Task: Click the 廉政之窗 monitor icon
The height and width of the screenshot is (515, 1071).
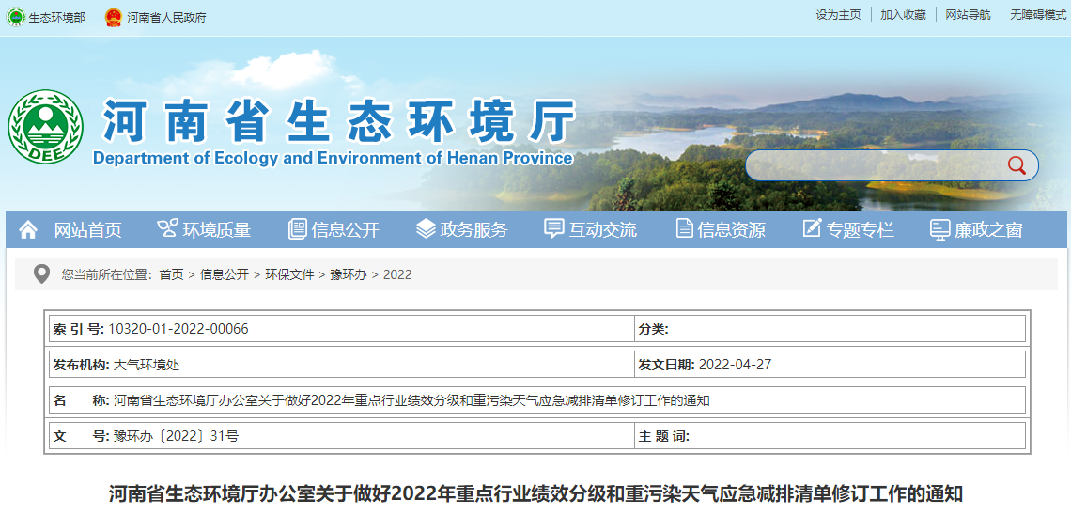Action: click(939, 229)
